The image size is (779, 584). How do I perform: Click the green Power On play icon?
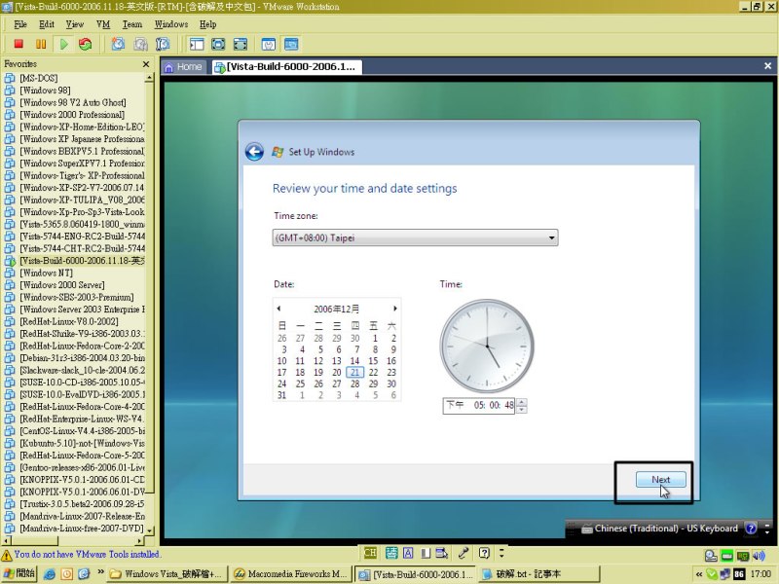(x=63, y=44)
